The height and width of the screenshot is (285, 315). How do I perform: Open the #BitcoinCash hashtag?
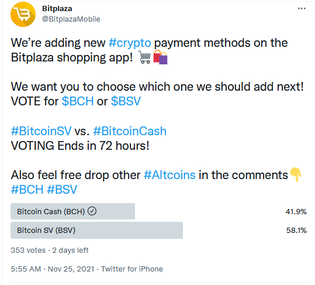(x=130, y=131)
